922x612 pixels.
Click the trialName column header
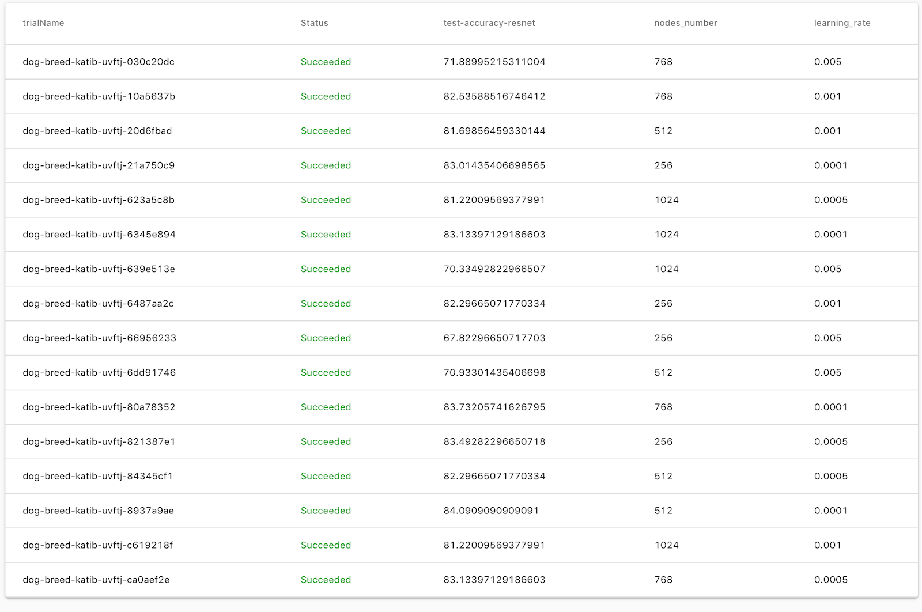pos(43,23)
